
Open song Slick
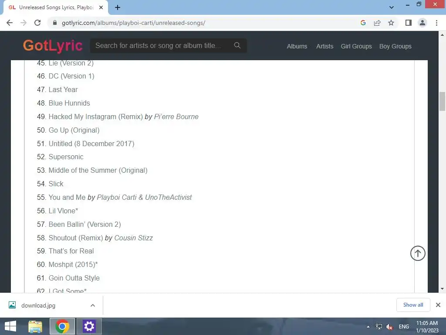[x=56, y=184]
